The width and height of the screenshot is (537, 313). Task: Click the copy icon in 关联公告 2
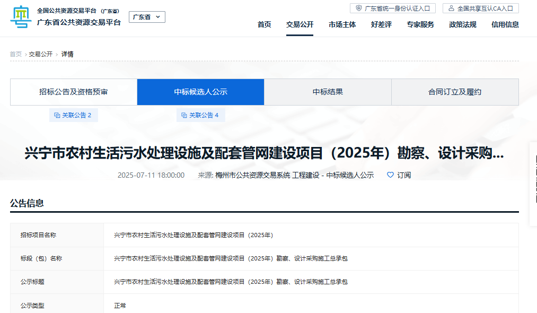tap(57, 115)
